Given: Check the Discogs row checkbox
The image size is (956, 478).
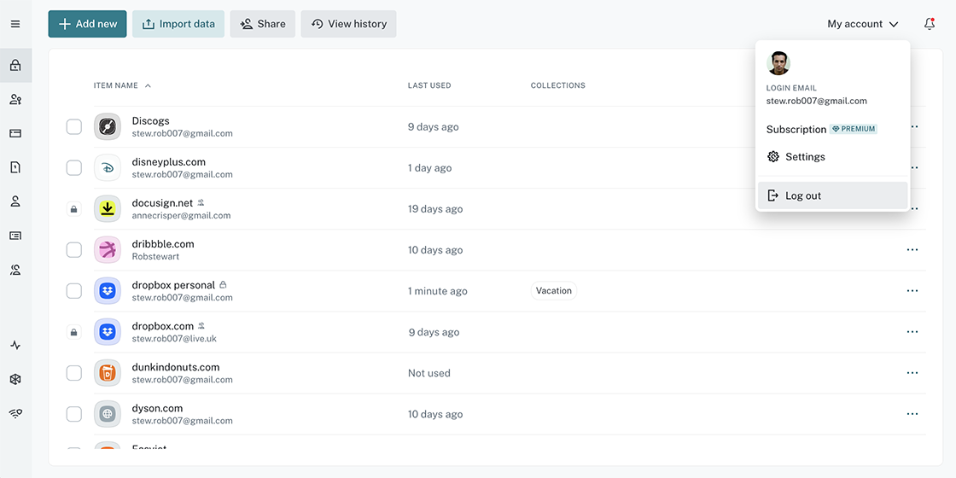Looking at the screenshot, I should coord(73,127).
